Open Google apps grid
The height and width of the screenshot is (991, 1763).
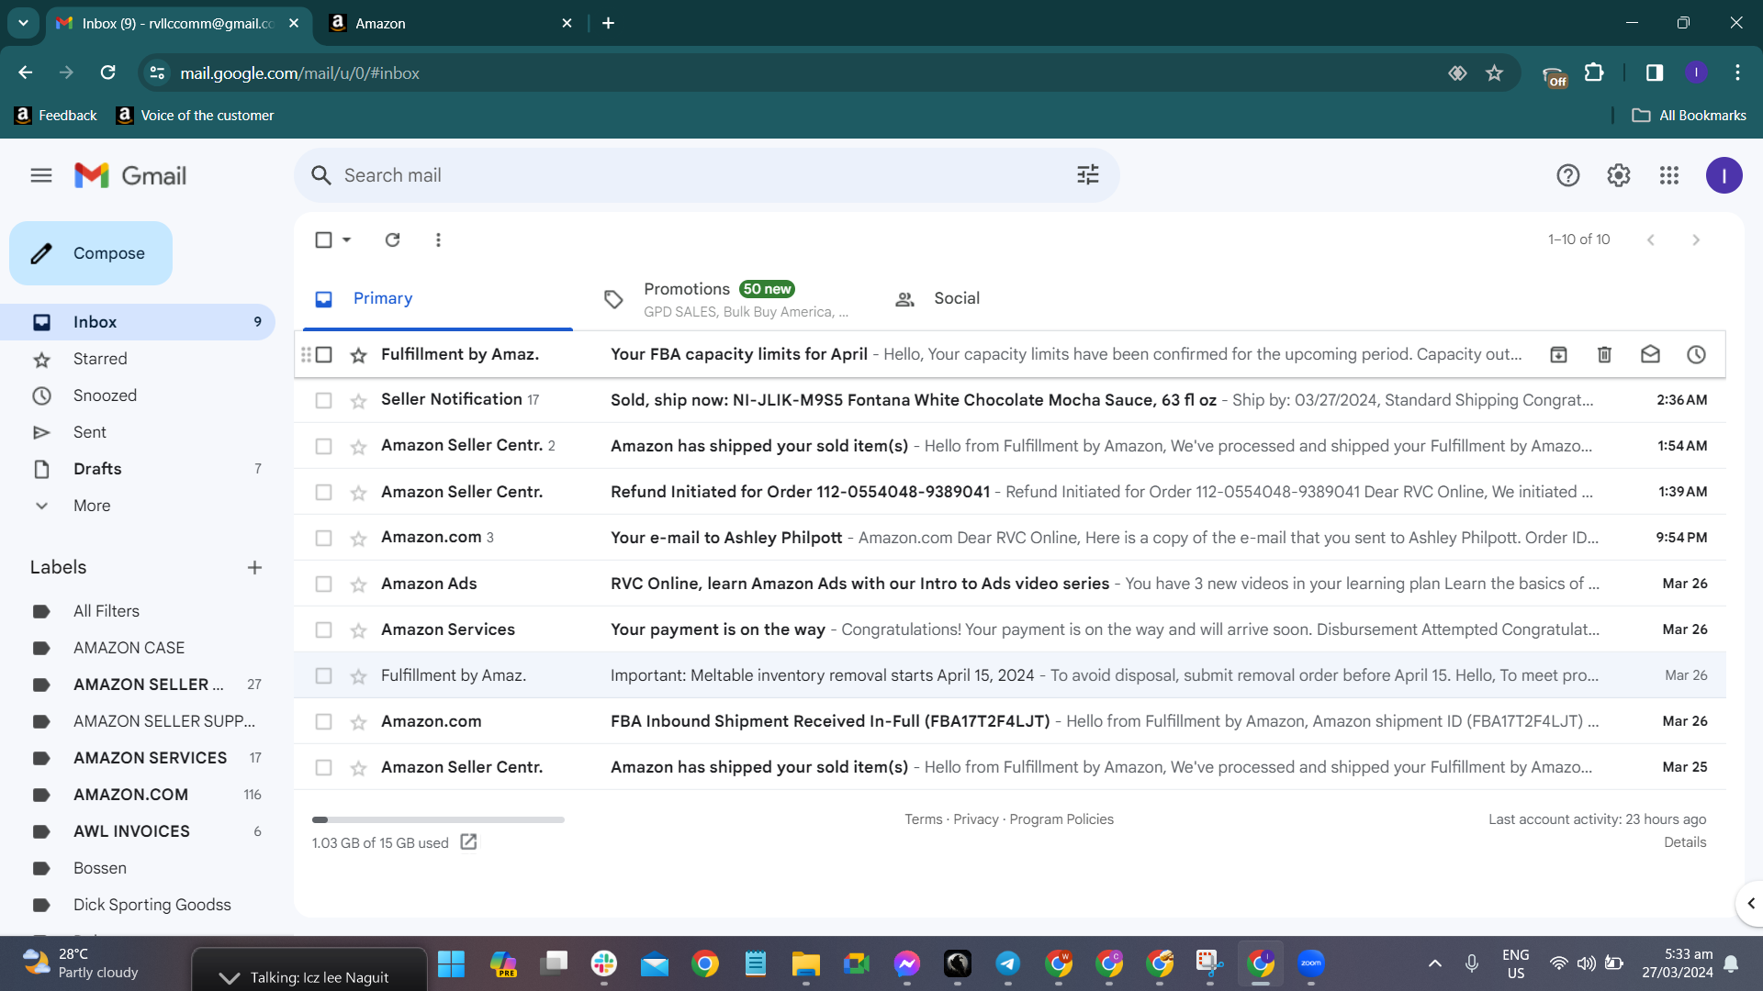(1669, 175)
